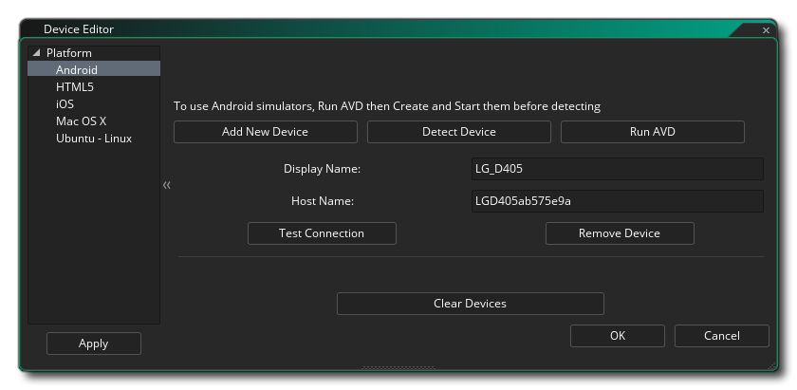
Task: Click the Host Name label
Action: point(323,201)
